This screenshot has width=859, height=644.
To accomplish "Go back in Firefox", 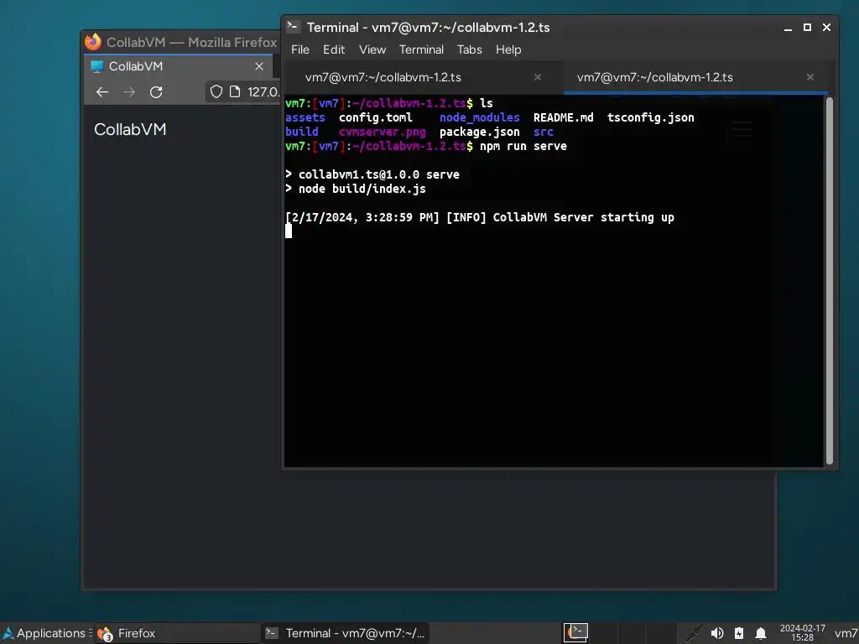I will [x=102, y=92].
